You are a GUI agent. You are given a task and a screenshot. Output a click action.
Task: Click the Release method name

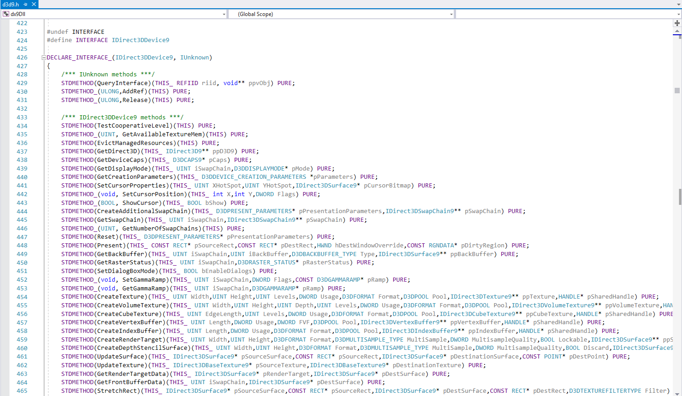[135, 100]
